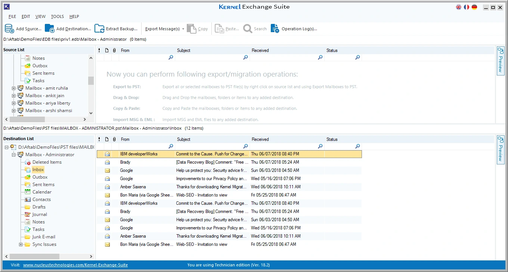Collapse destination Mailbox - Administrator node

coord(13,155)
